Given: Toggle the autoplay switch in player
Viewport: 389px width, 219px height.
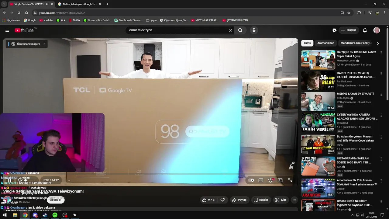Looking at the screenshot, I should [251, 180].
